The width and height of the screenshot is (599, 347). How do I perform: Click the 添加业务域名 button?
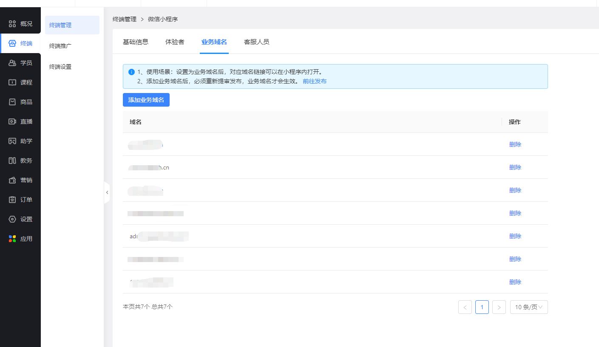pos(146,100)
